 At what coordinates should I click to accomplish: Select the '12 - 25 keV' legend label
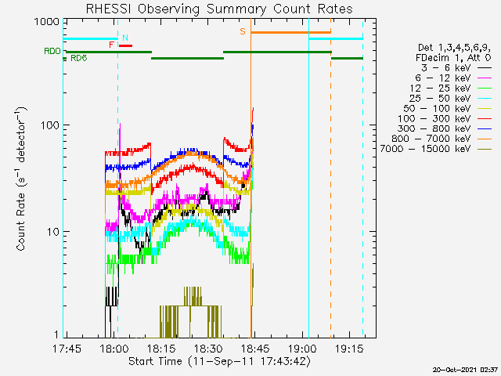click(440, 89)
